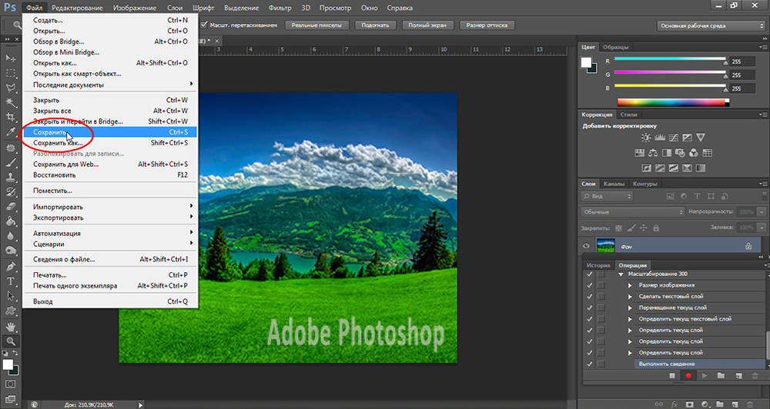Choose 'Открыть...' from File menu
This screenshot has height=409, width=770.
tap(110, 31)
